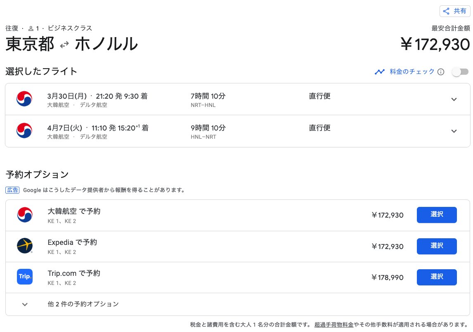Click the price tracking graph icon
The height and width of the screenshot is (332, 473).
[379, 72]
